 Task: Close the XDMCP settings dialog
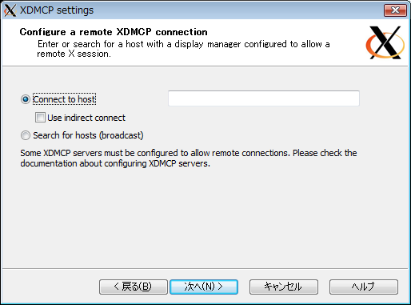(x=395, y=10)
